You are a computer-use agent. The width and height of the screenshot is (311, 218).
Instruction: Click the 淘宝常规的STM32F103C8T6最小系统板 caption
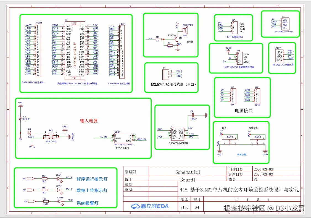click(x=77, y=83)
